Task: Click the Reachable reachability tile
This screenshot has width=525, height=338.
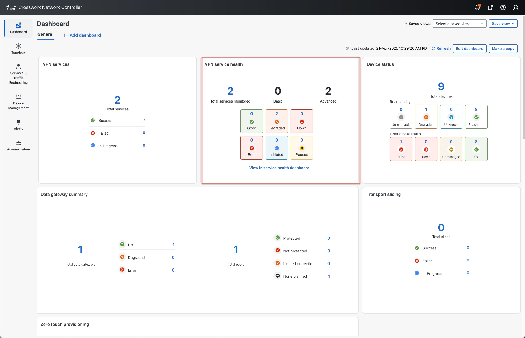Action: [x=476, y=117]
